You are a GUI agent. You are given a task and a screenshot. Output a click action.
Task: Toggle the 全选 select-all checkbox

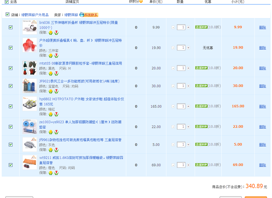point(7,2)
